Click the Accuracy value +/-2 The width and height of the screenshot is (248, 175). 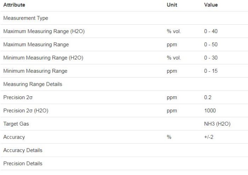tap(209, 137)
